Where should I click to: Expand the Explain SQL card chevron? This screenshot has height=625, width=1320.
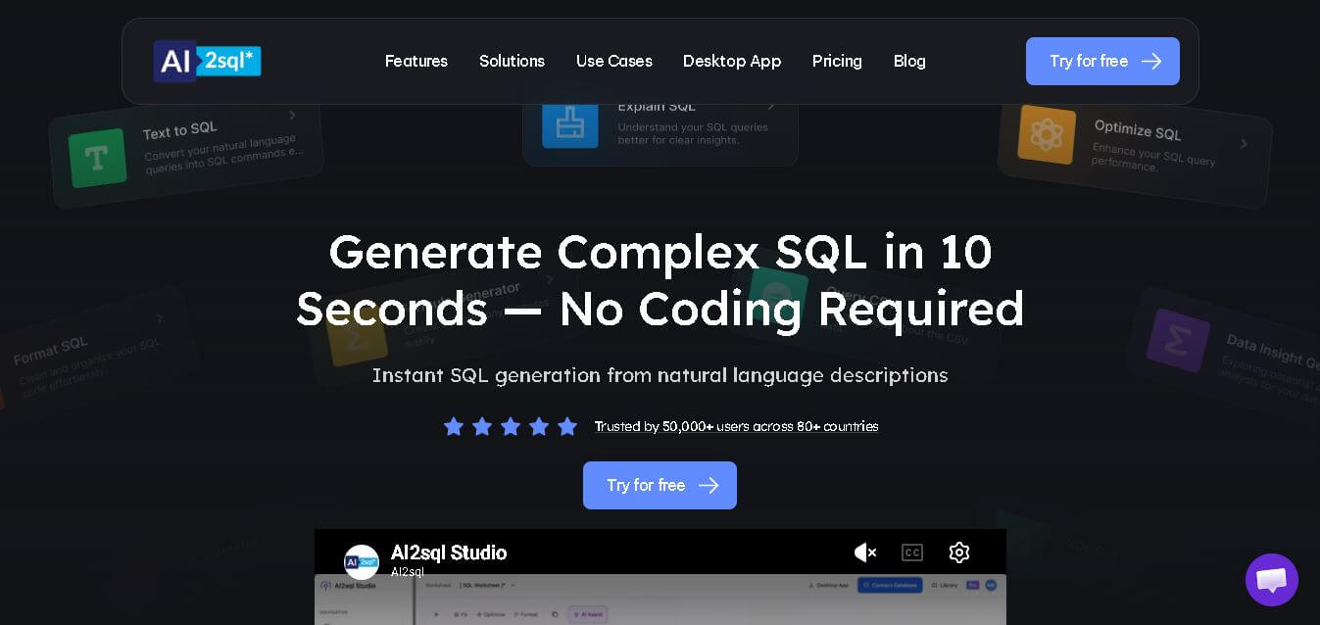pyautogui.click(x=771, y=106)
